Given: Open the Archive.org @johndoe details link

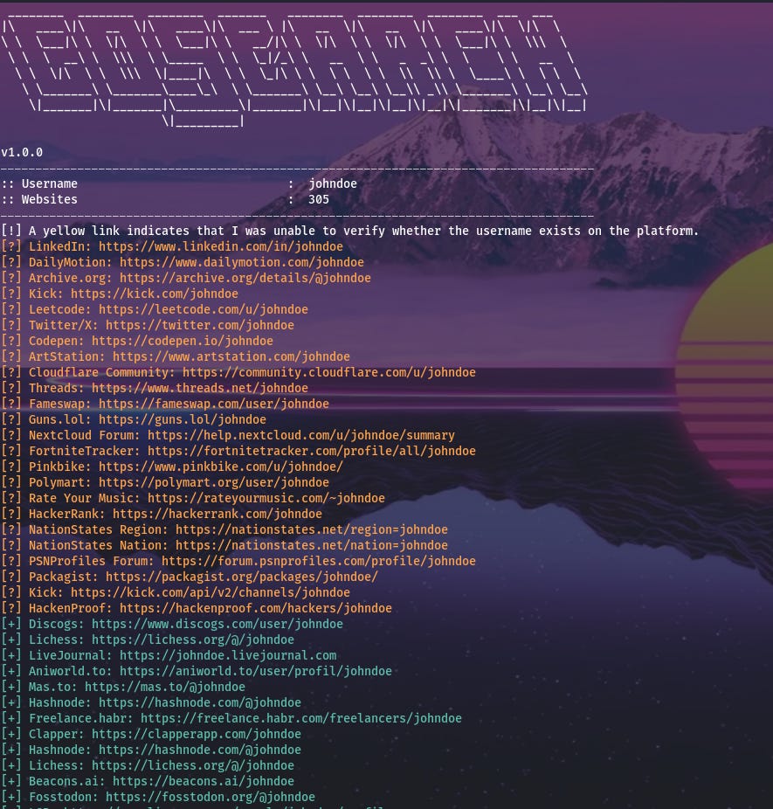Looking at the screenshot, I should pyautogui.click(x=245, y=278).
